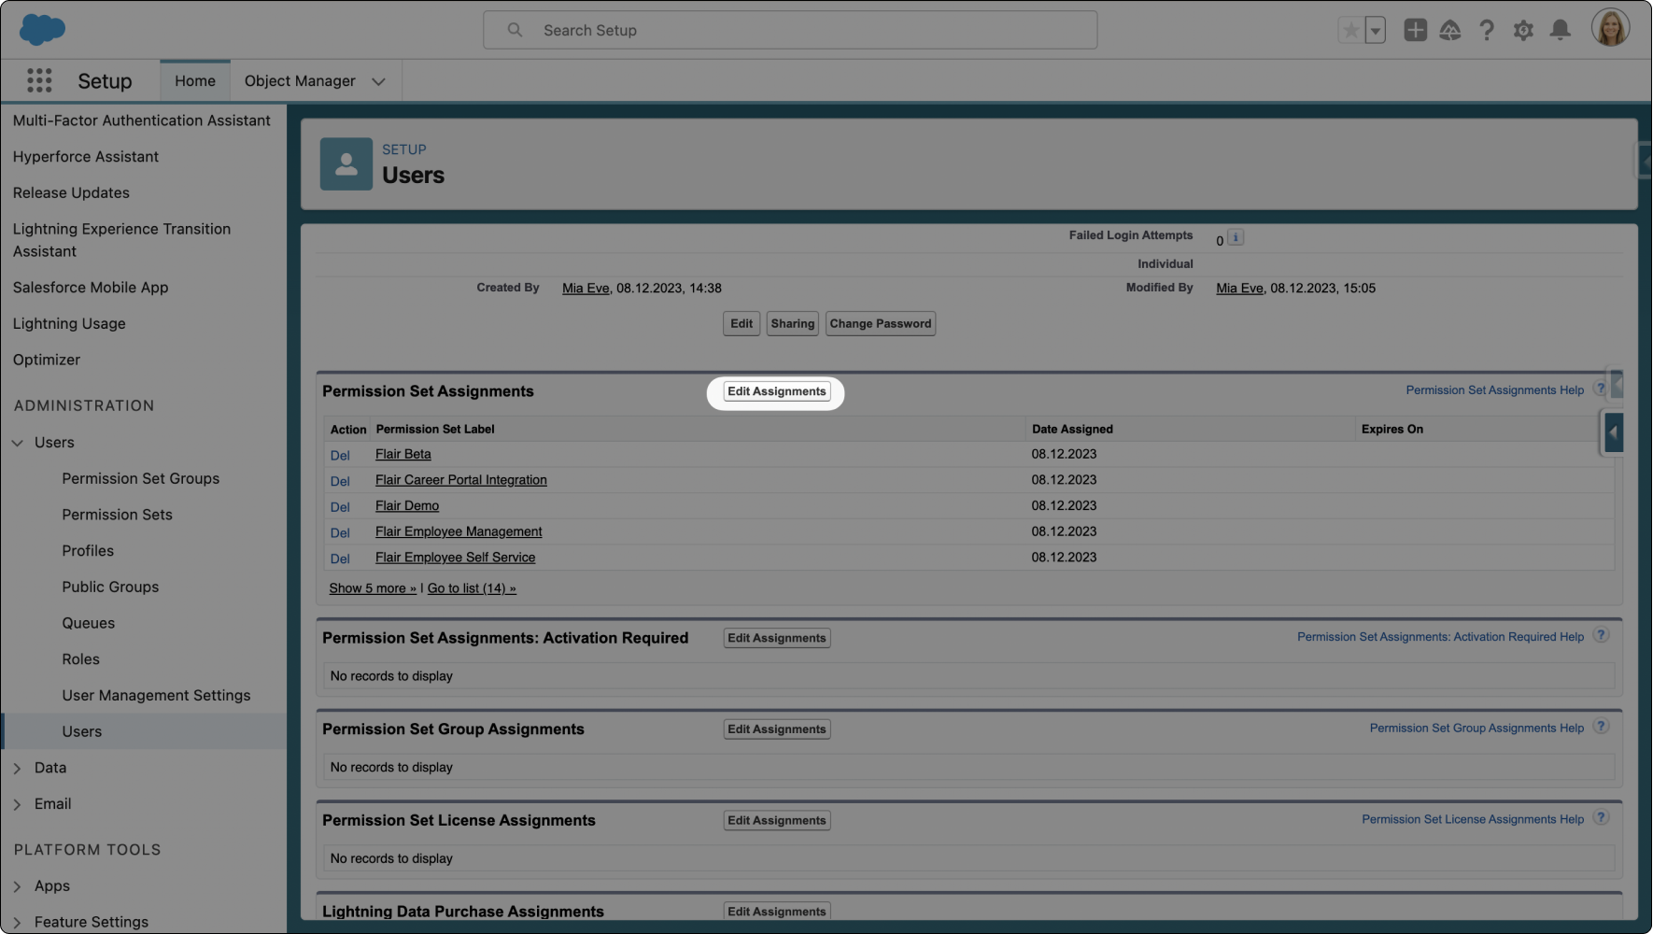The image size is (1653, 934).
Task: Open the Trailhead guidance center icon
Action: (x=1450, y=29)
